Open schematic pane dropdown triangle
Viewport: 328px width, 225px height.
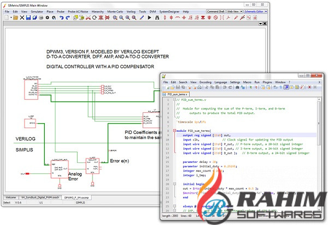(261, 23)
